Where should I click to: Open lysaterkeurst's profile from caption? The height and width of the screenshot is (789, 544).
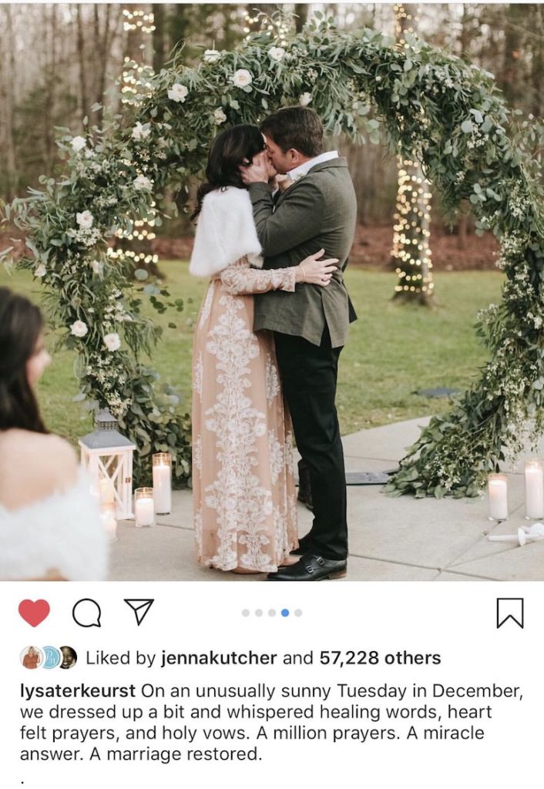click(x=78, y=691)
